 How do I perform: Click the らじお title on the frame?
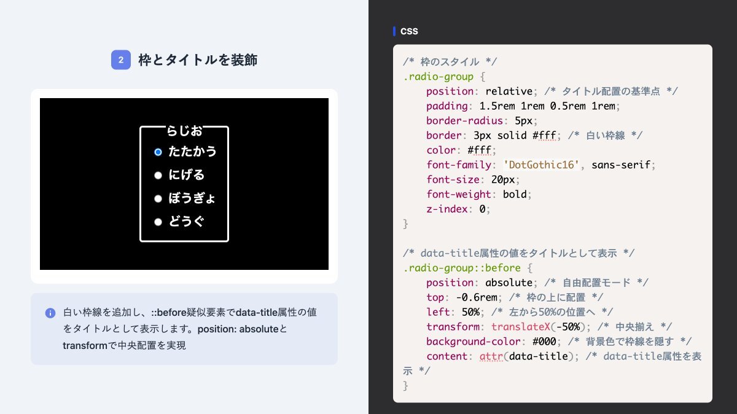pyautogui.click(x=184, y=130)
